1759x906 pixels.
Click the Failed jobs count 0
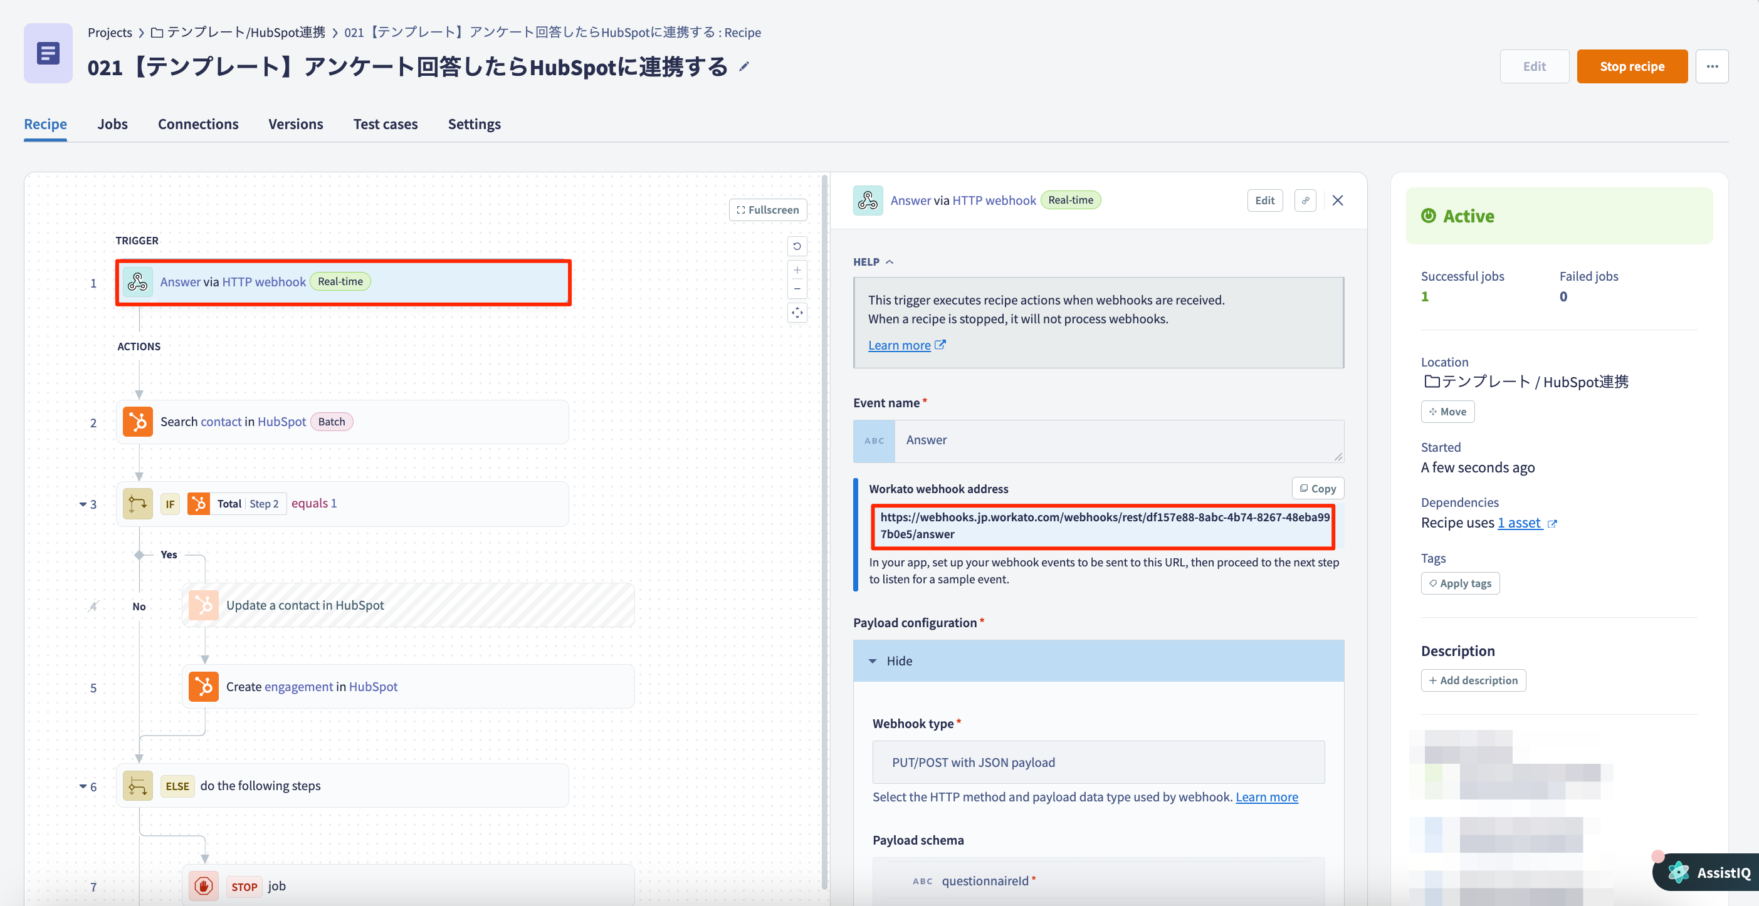(1563, 296)
